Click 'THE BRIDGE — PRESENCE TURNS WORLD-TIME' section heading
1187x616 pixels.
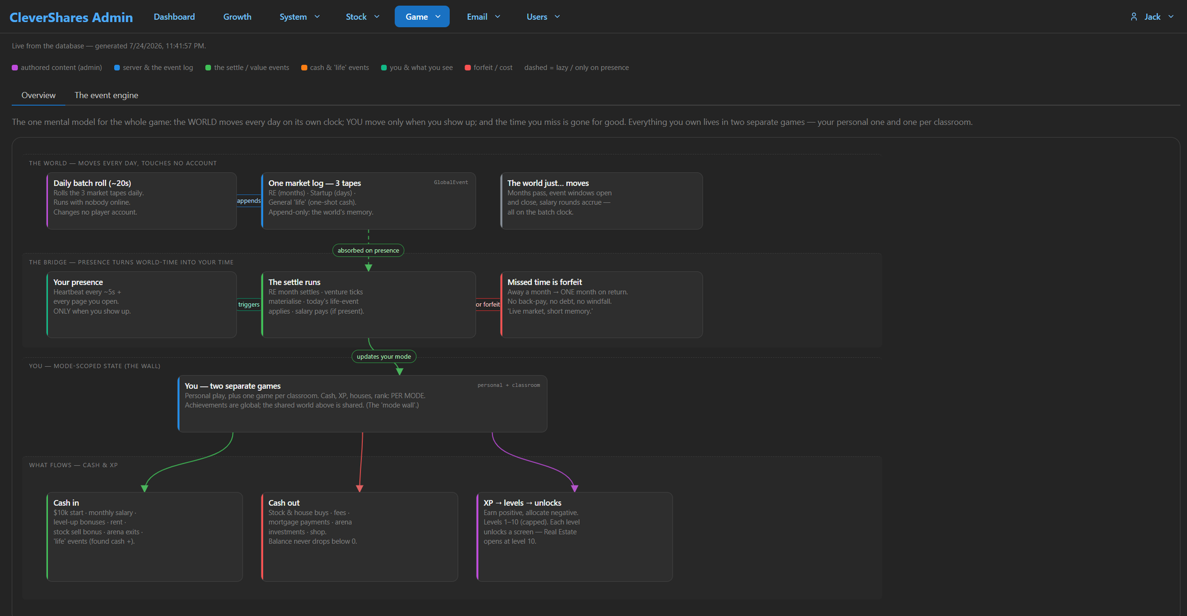point(131,262)
